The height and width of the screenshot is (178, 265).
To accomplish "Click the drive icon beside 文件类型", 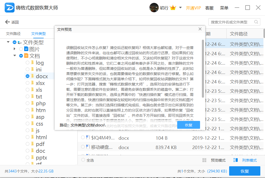I will coord(19,42).
